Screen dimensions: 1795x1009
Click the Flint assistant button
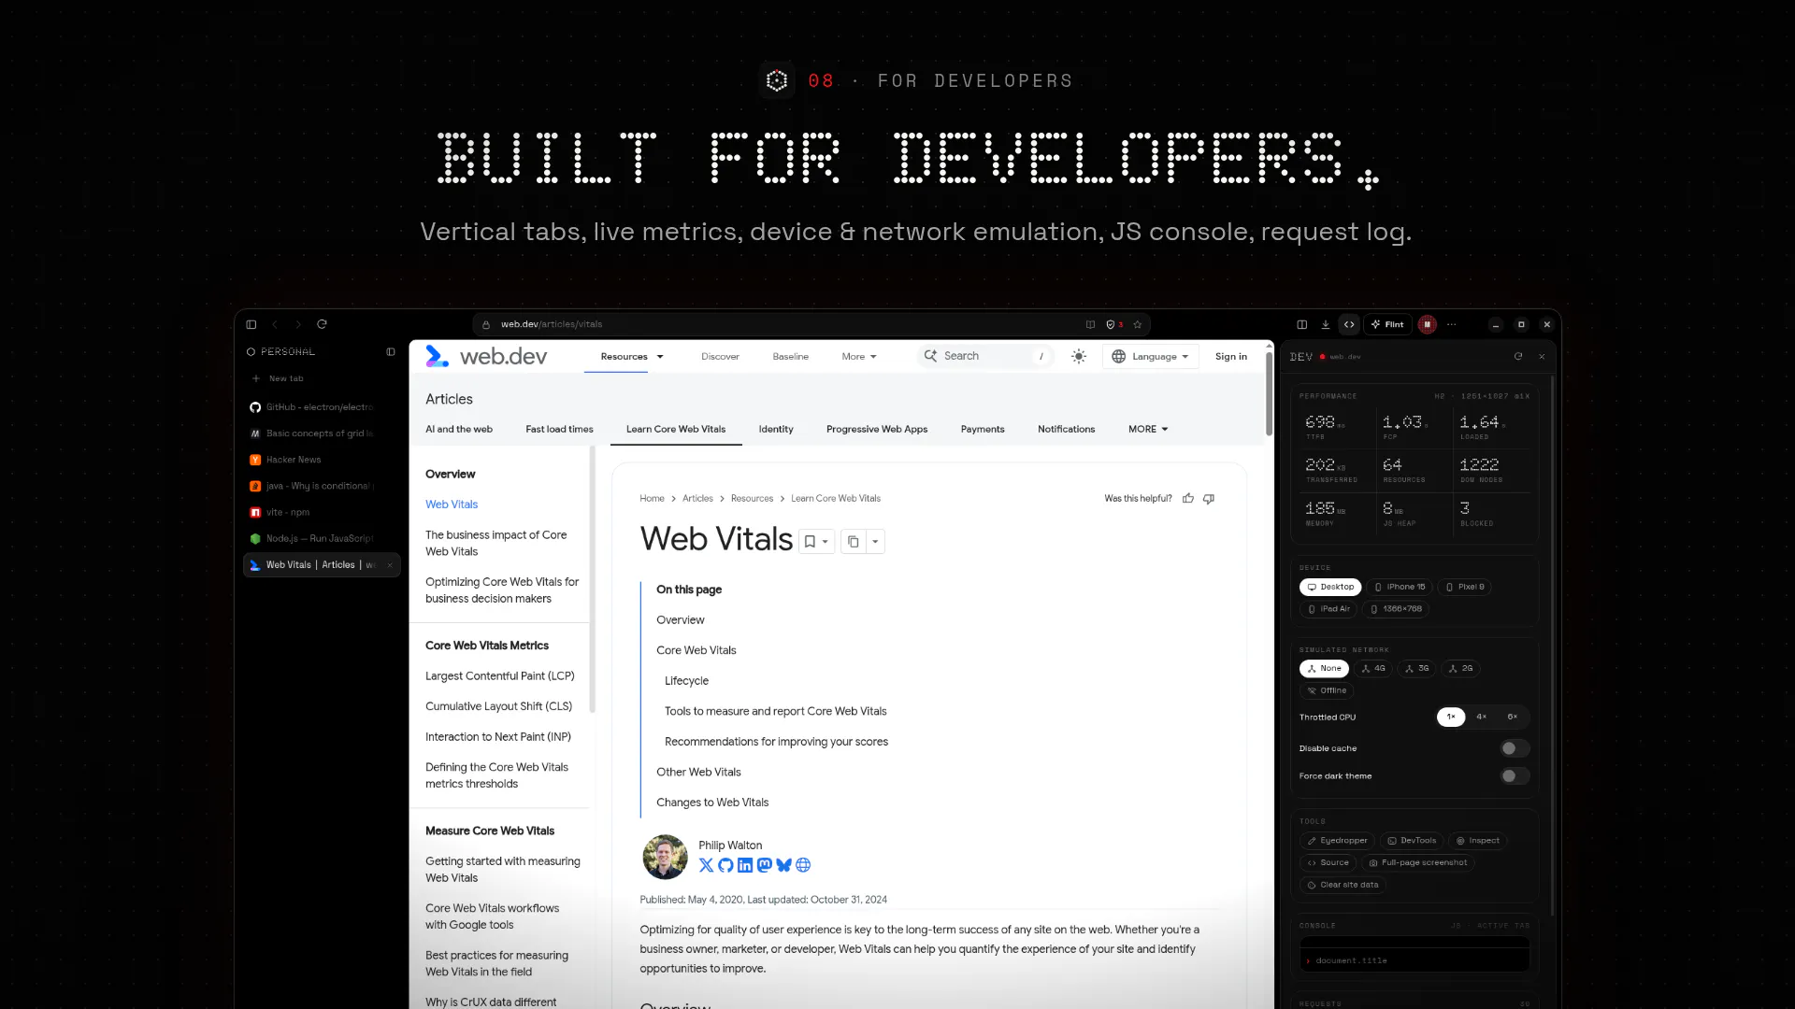pos(1386,324)
